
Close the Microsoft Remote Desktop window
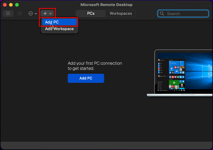coord(5,5)
